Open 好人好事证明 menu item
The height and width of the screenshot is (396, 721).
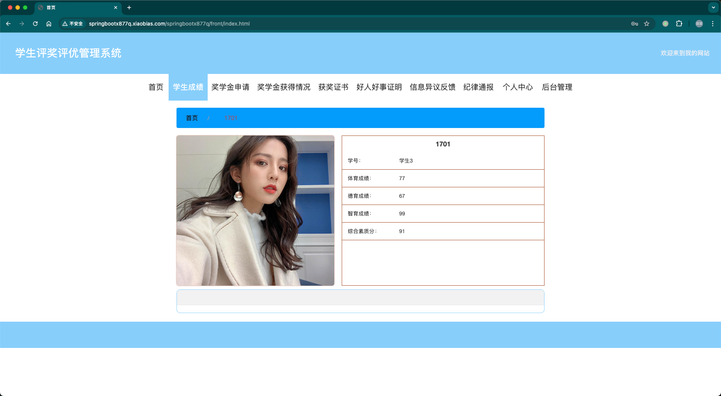[x=379, y=87]
